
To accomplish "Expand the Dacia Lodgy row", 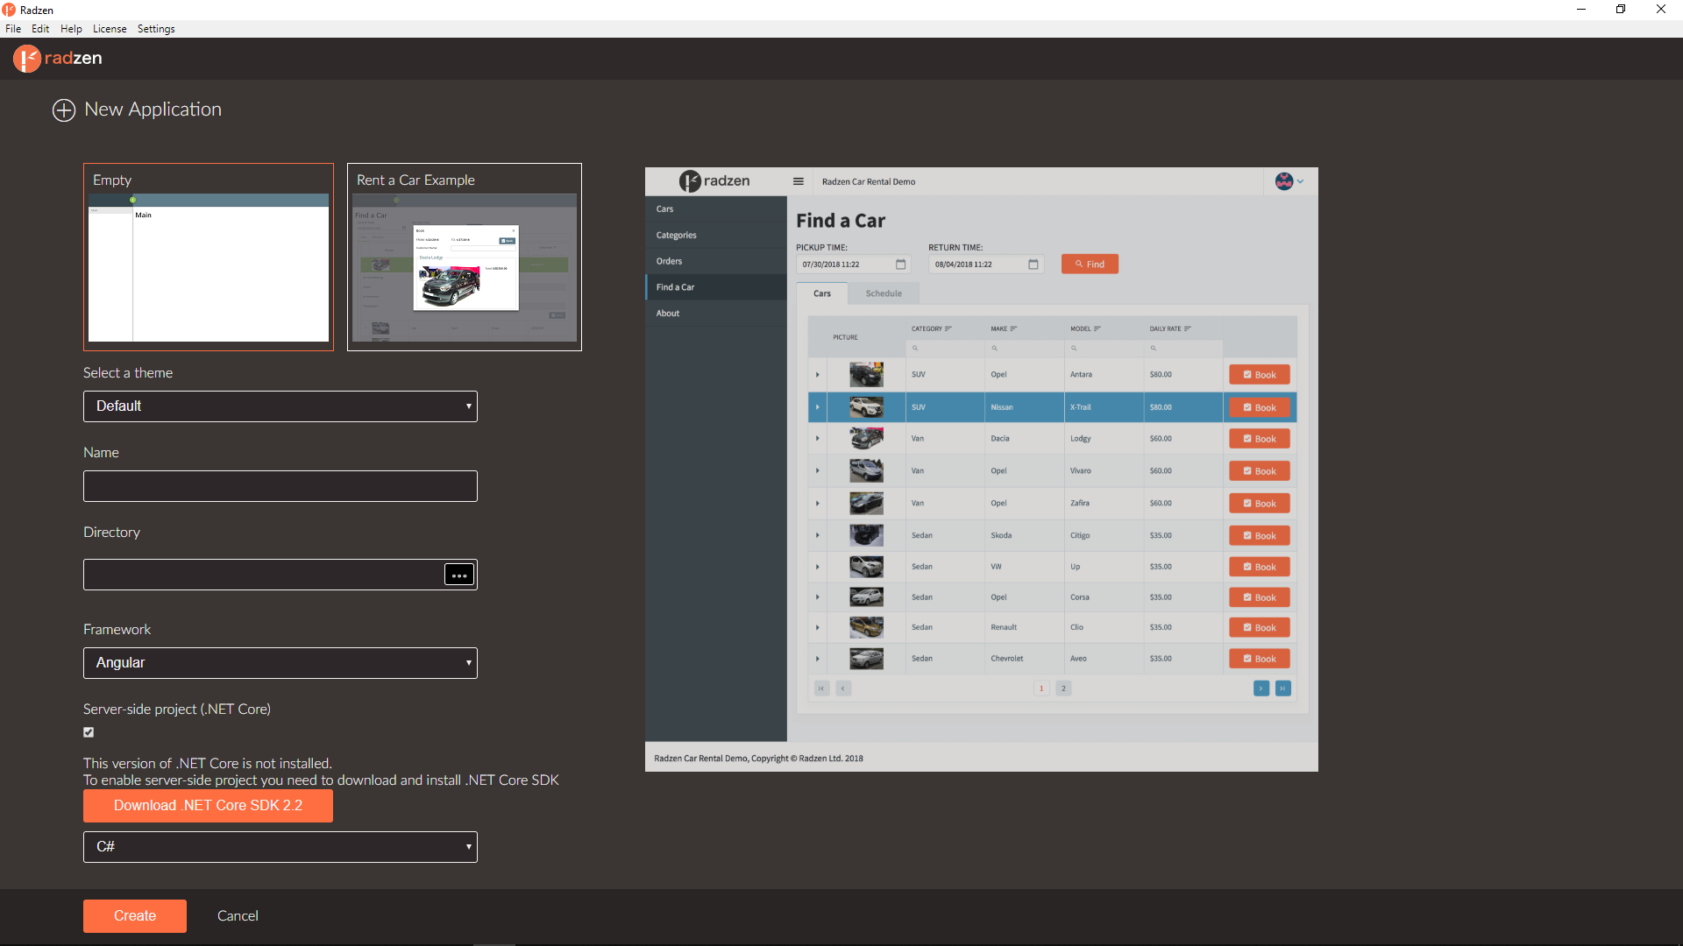I will (x=818, y=439).
